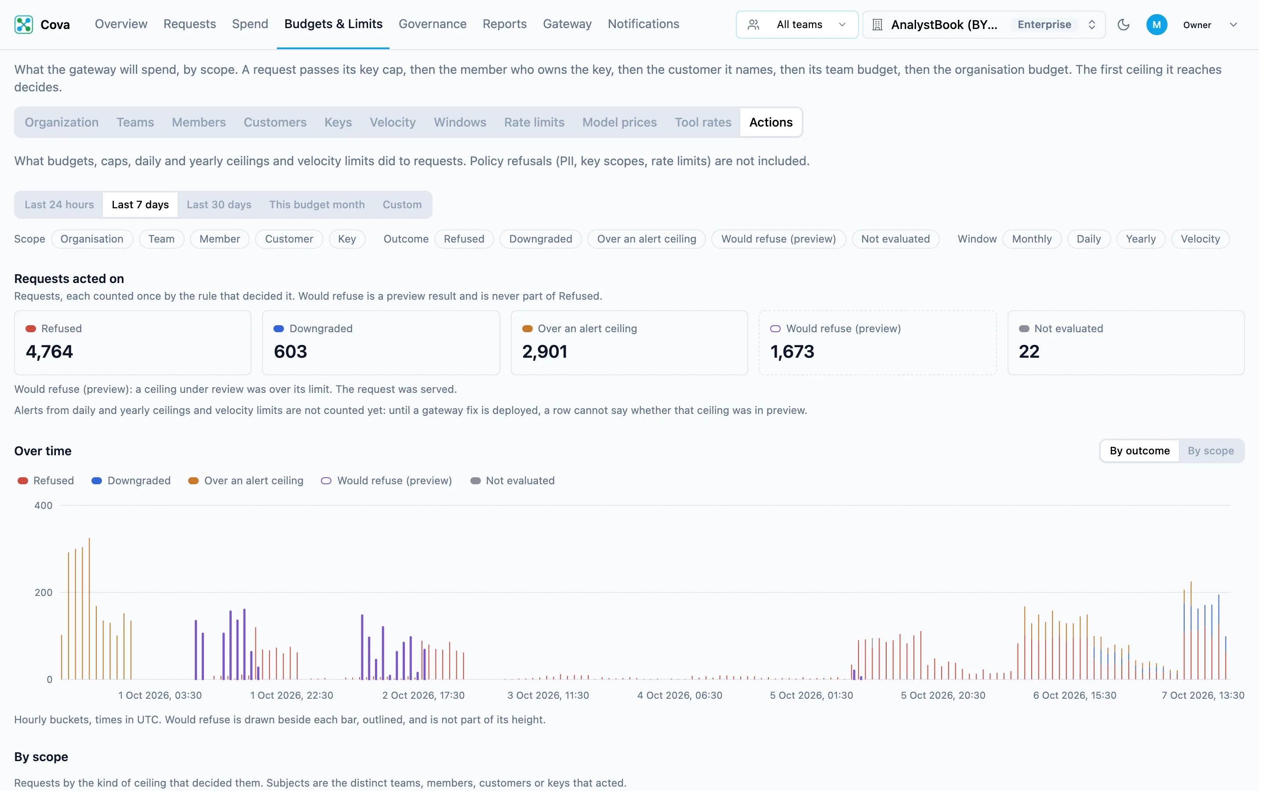
Task: Choose This budget month range
Action: [x=317, y=204]
